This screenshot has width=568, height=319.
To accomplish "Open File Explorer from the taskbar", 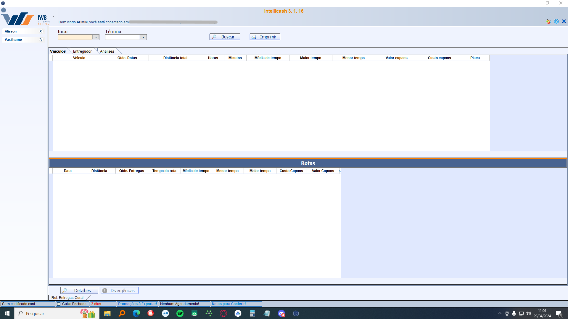I will coord(107,313).
